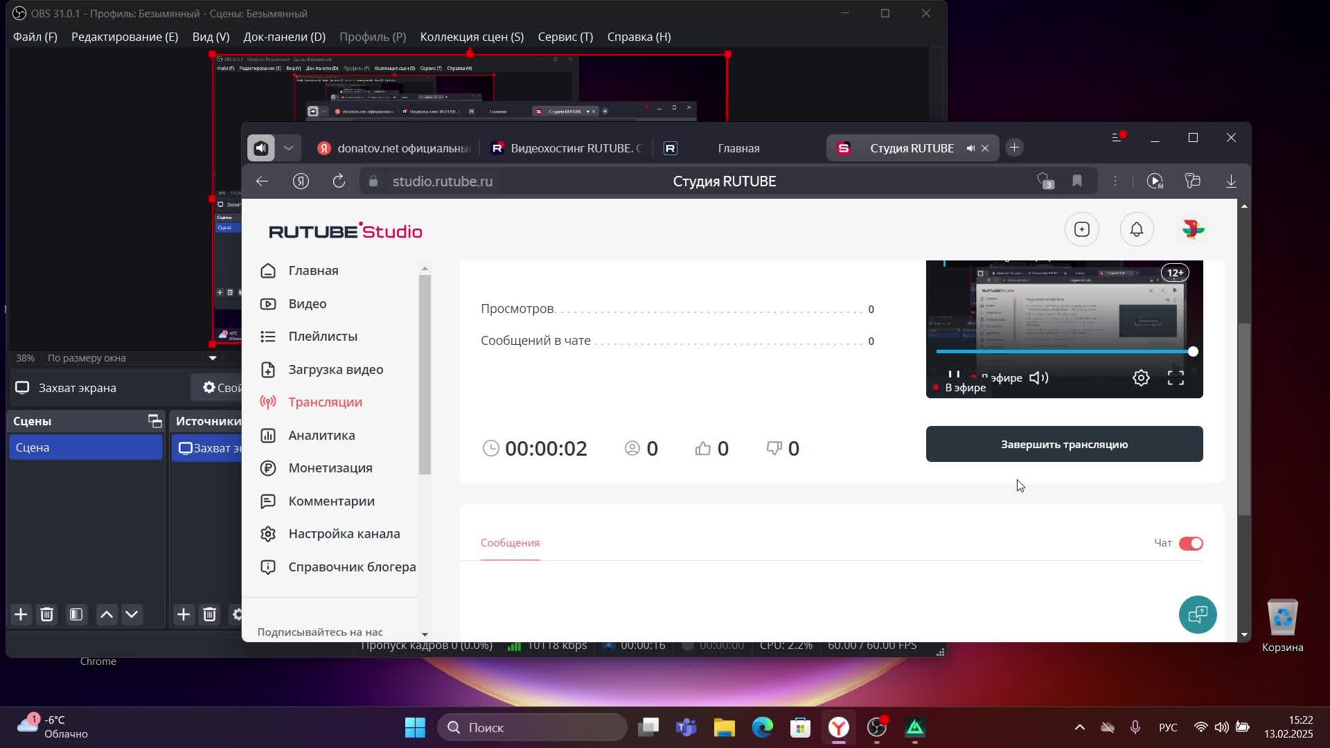Open OBS Справка menu
Image resolution: width=1330 pixels, height=748 pixels.
pyautogui.click(x=639, y=37)
